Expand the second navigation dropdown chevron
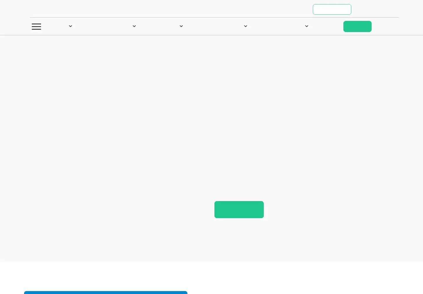This screenshot has width=423, height=294. click(x=134, y=26)
